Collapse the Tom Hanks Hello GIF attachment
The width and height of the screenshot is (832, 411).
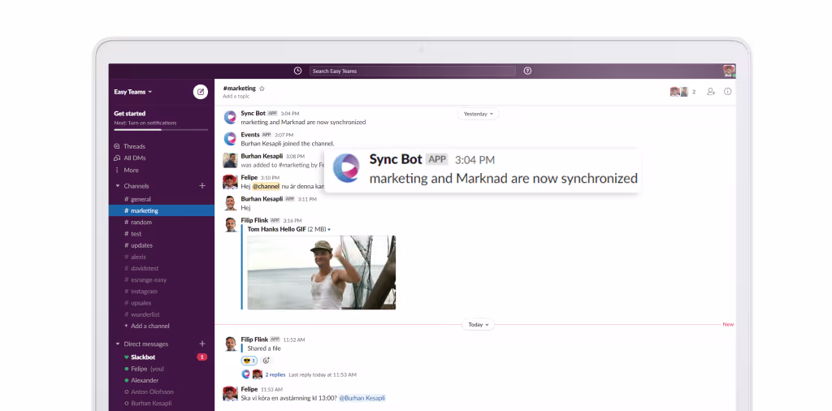coord(330,230)
